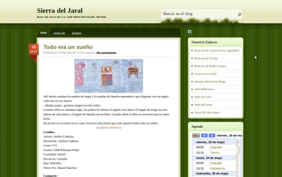This screenshot has height=177, width=282.
Task: Open the Zona TIC del centro link
Action: point(207,113)
